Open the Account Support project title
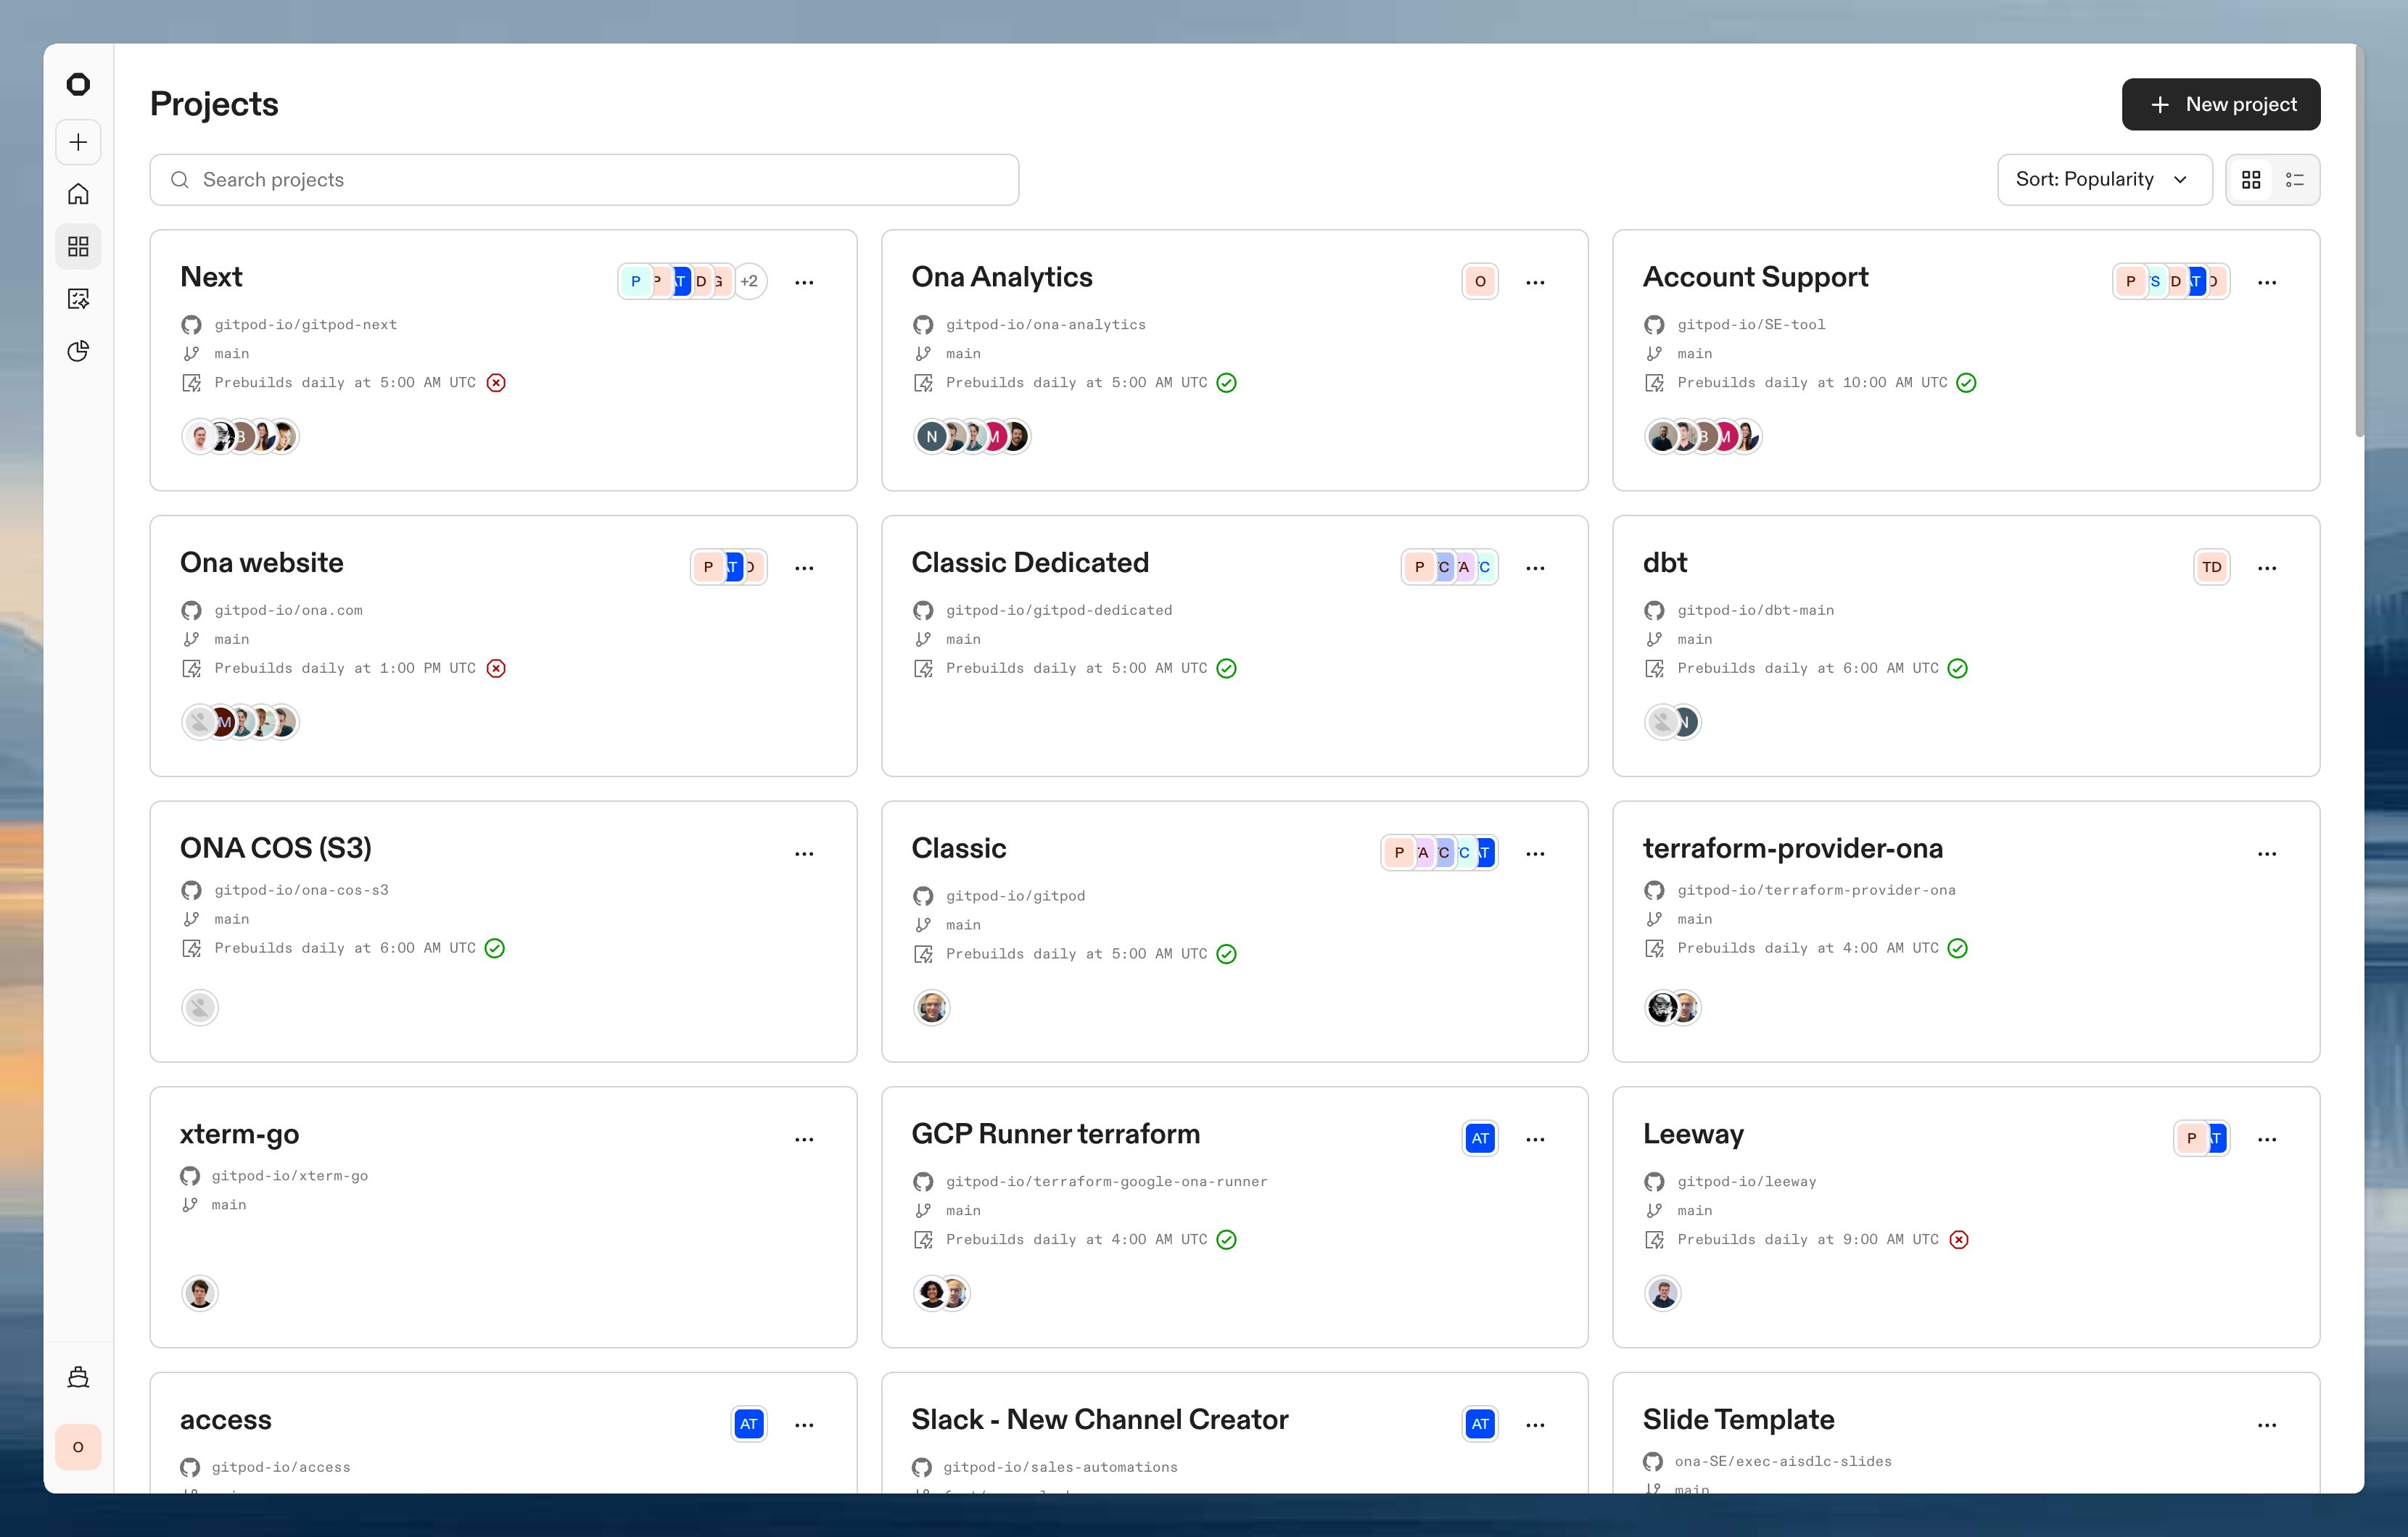The width and height of the screenshot is (2408, 1537). pos(1755,277)
